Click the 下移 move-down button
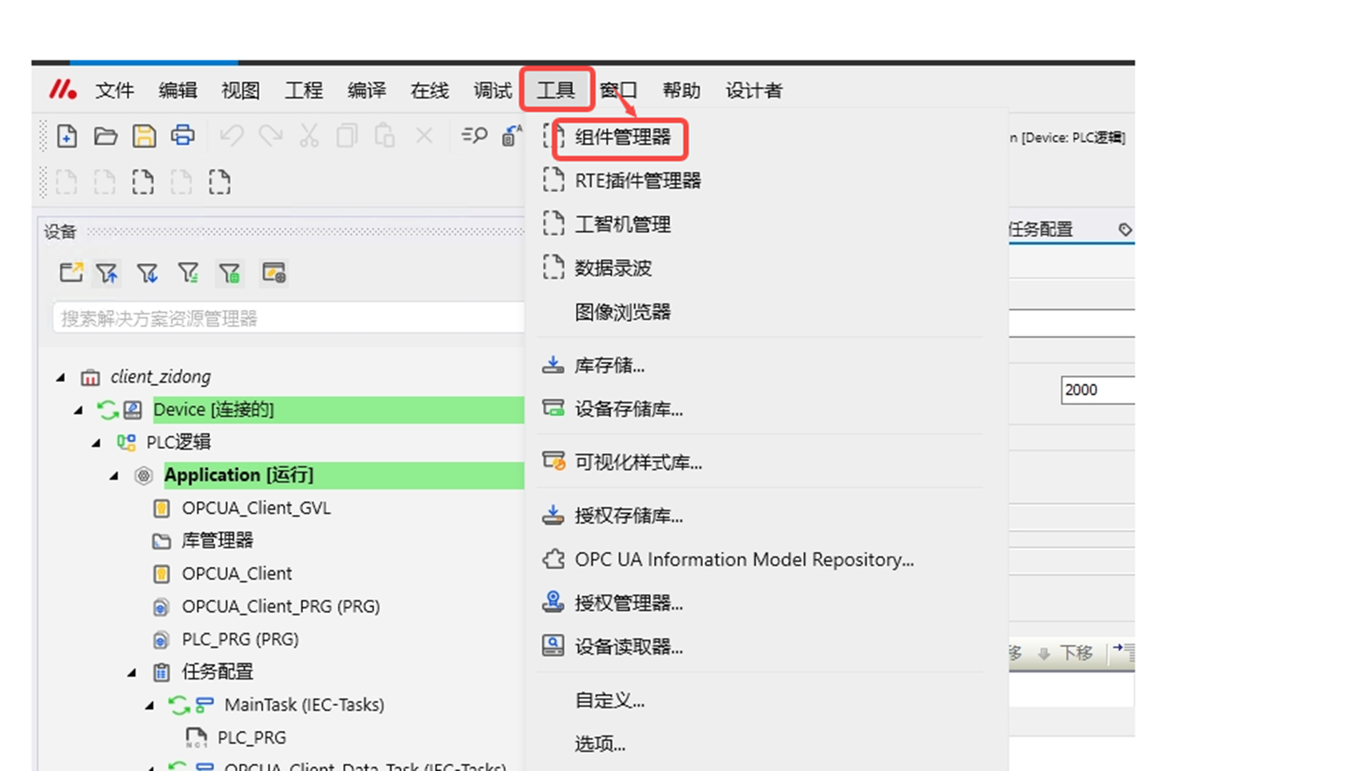Image resolution: width=1372 pixels, height=771 pixels. click(1067, 653)
